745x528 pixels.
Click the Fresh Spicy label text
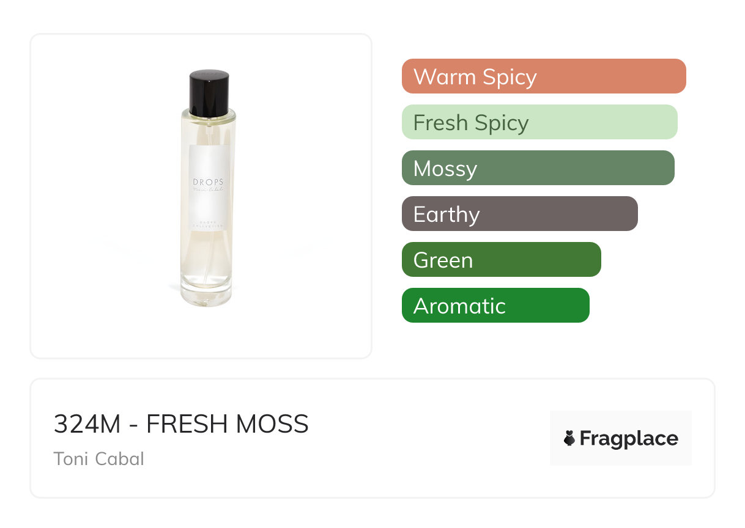[471, 123]
